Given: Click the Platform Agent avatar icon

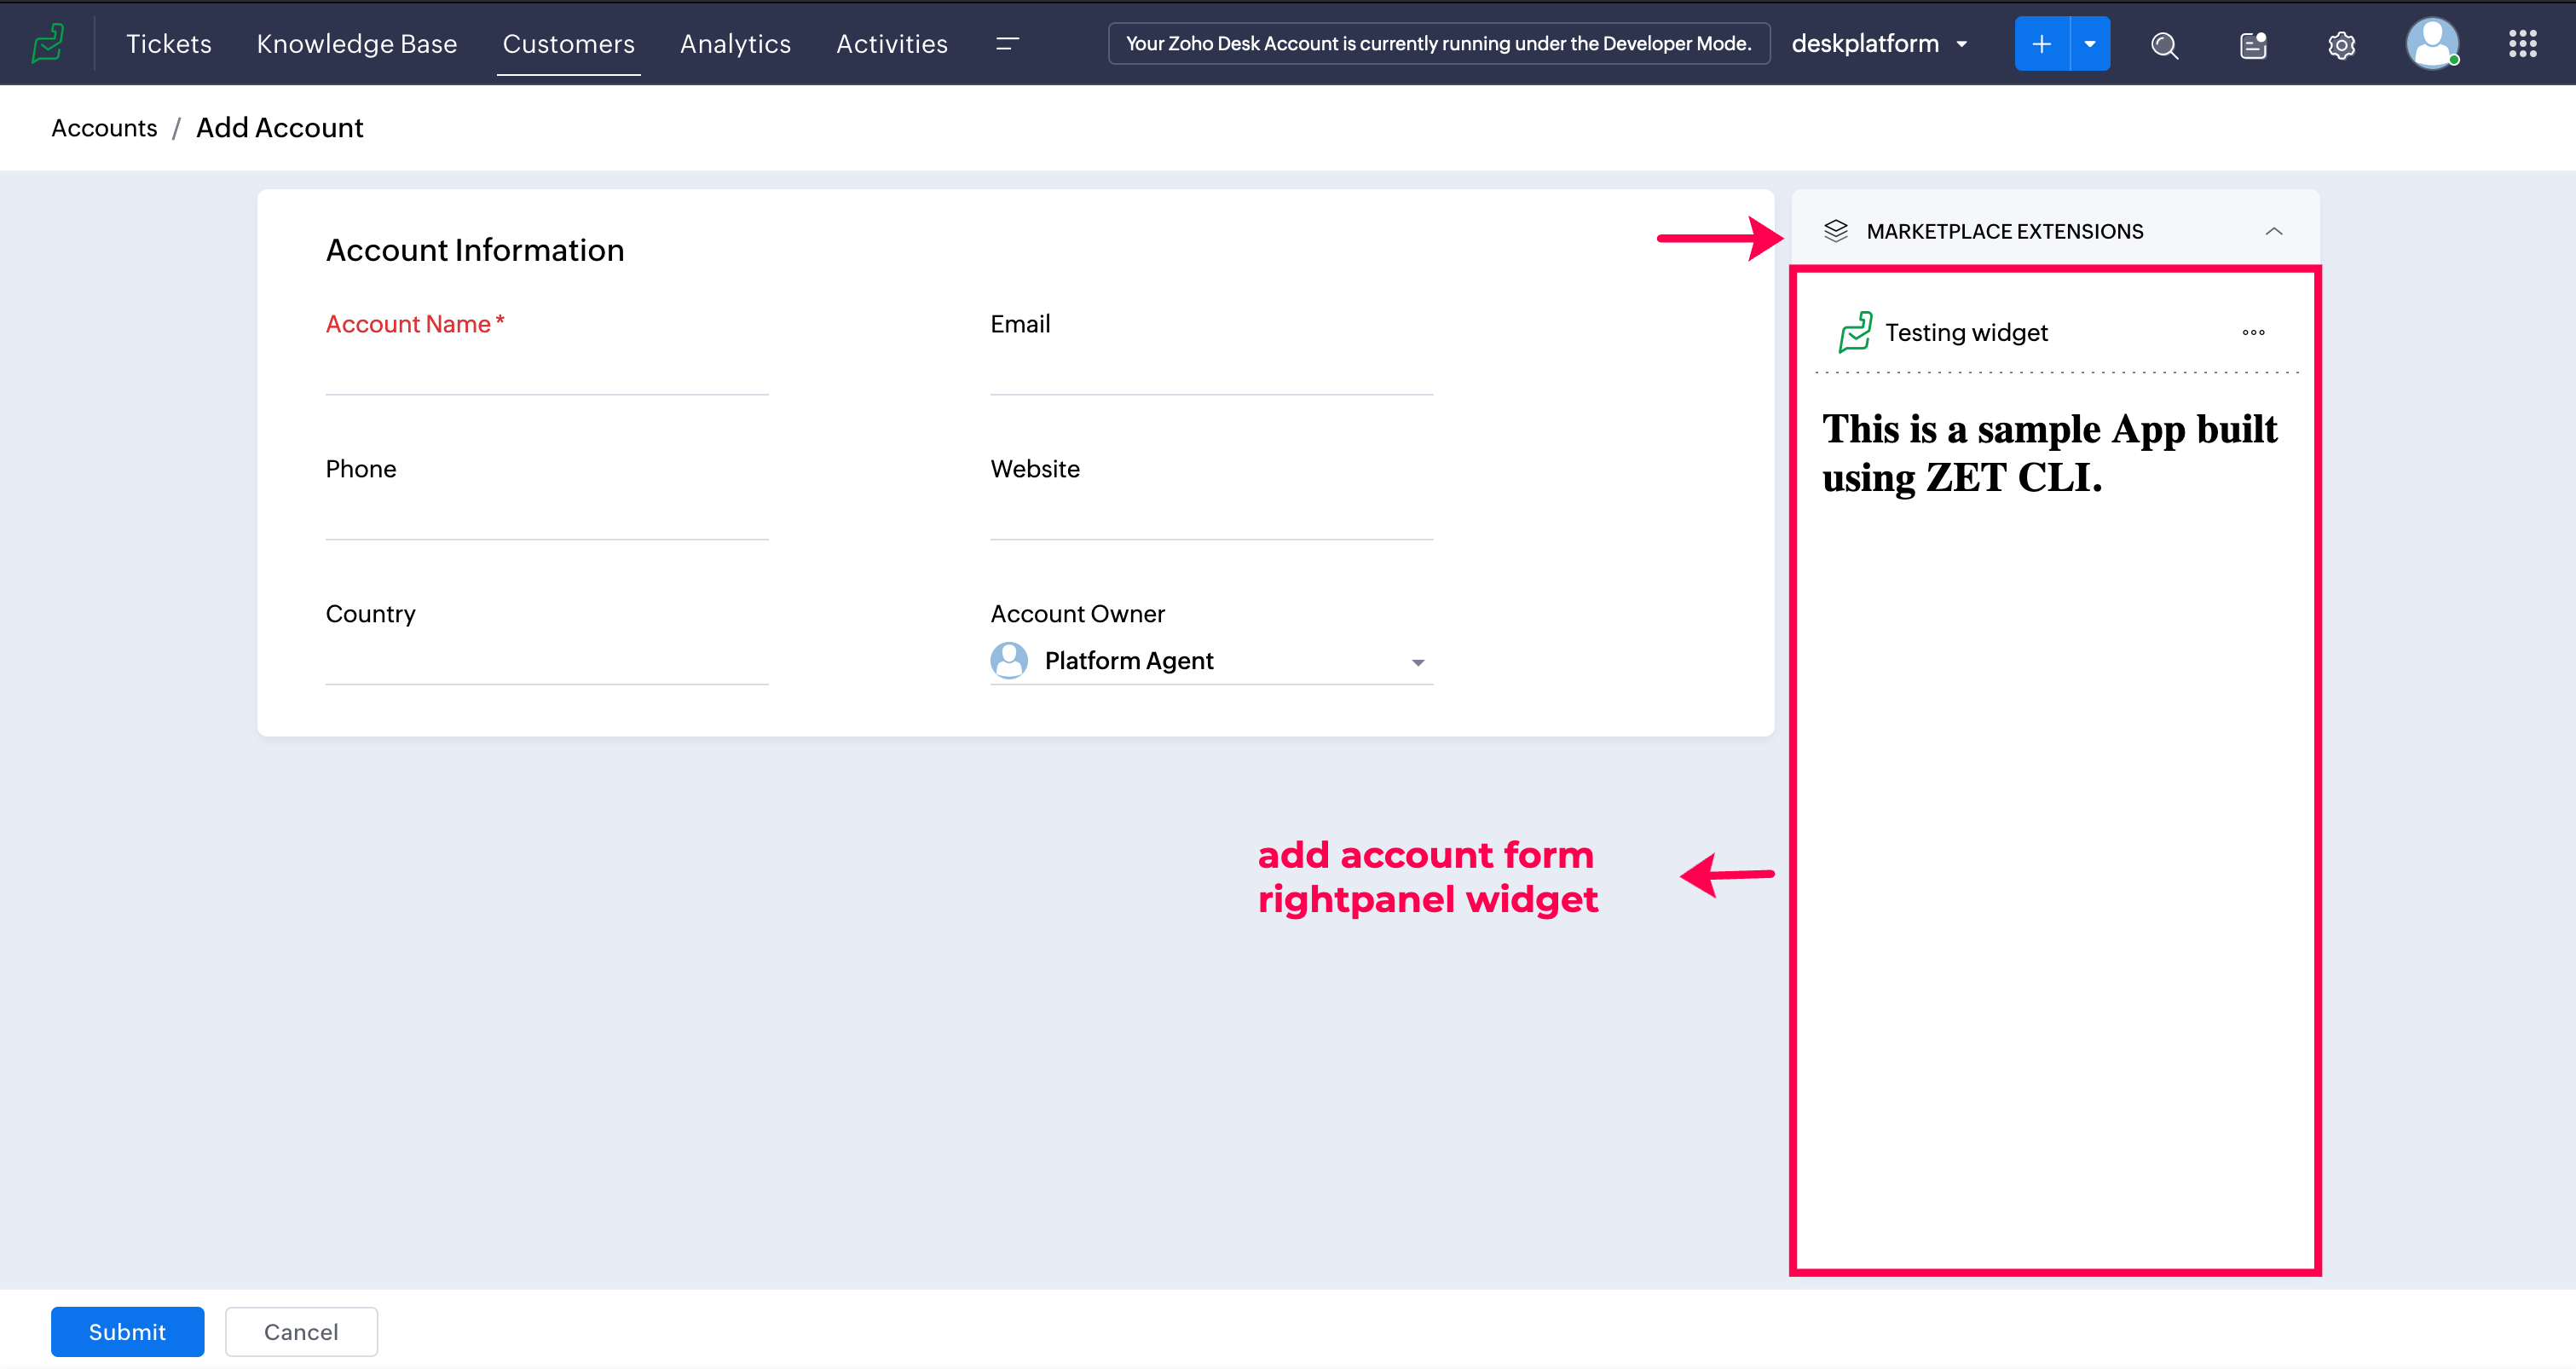Looking at the screenshot, I should point(1009,660).
